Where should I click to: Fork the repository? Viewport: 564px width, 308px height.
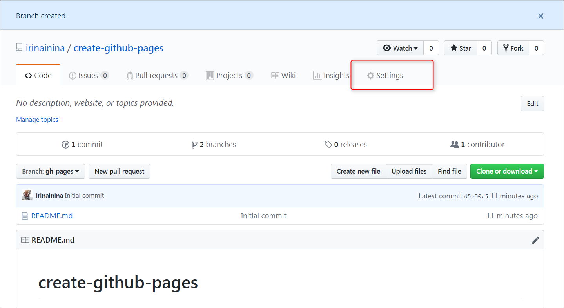coord(513,48)
